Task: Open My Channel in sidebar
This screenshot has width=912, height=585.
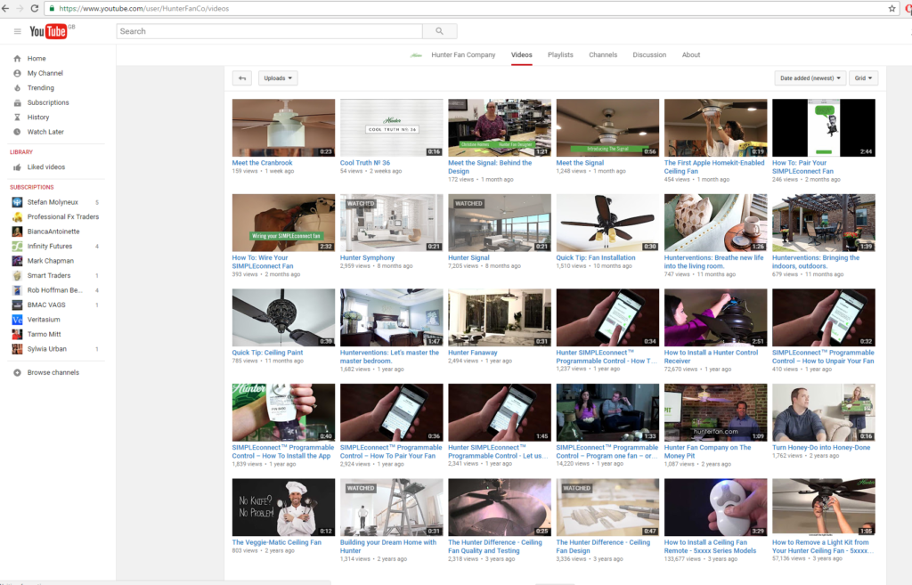Action: click(45, 73)
